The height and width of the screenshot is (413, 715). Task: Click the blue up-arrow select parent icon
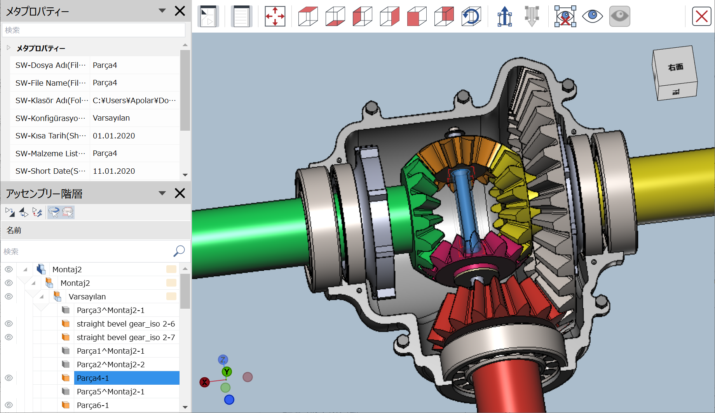click(504, 16)
